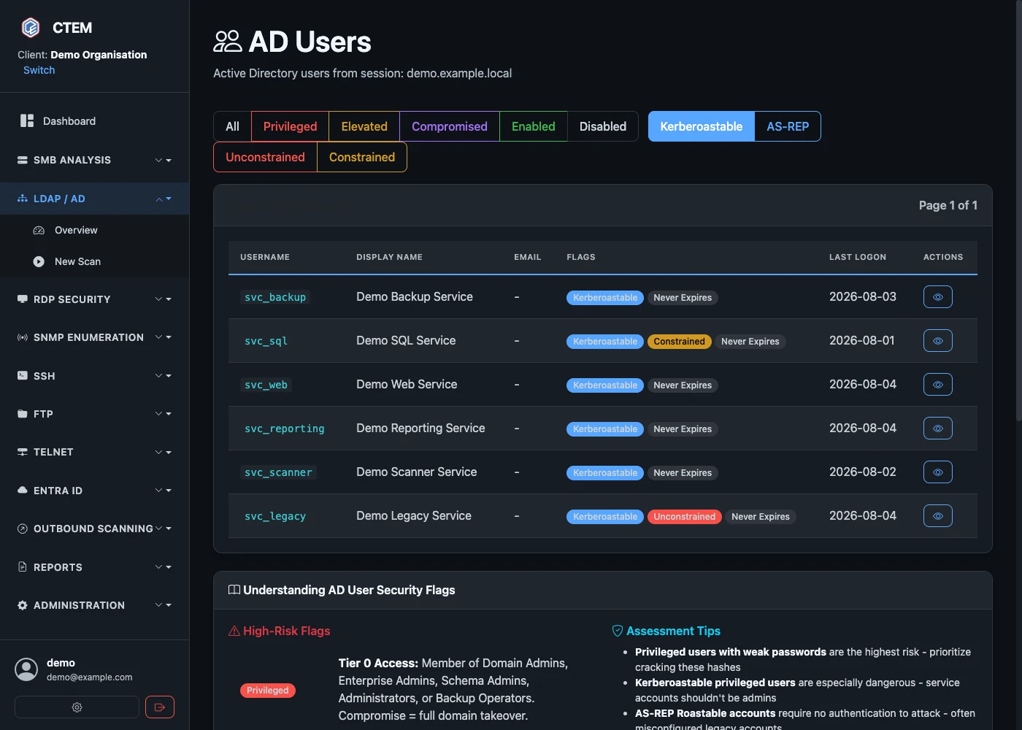Click the Reports document icon
This screenshot has width=1022, height=730.
point(23,567)
